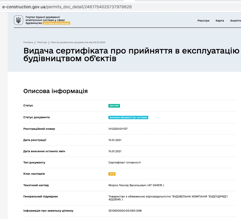
Task: Click the Реєстраційний номер label
Action: 39,129
